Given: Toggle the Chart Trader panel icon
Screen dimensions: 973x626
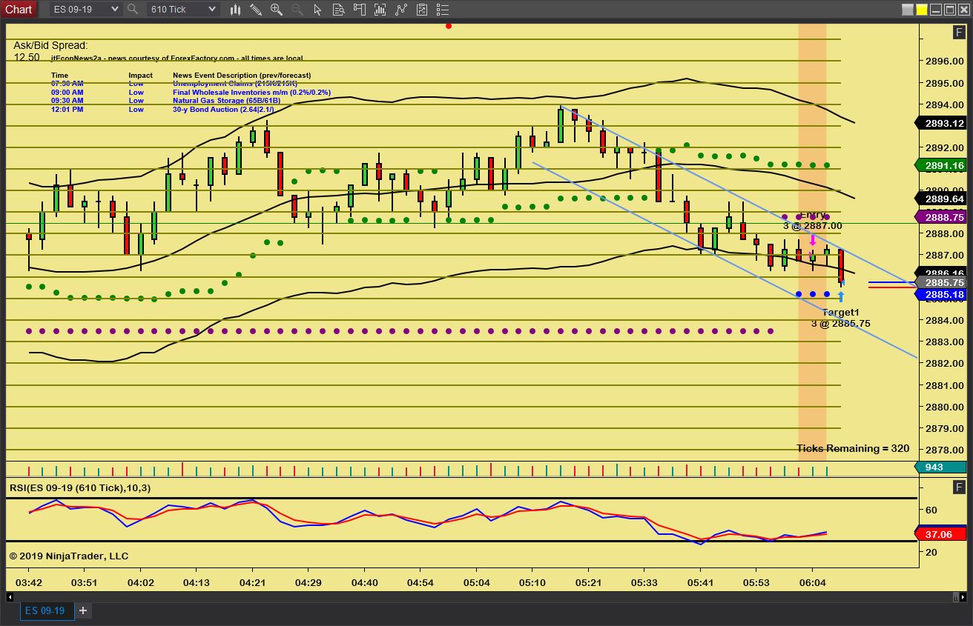Looking at the screenshot, I should pos(360,10).
